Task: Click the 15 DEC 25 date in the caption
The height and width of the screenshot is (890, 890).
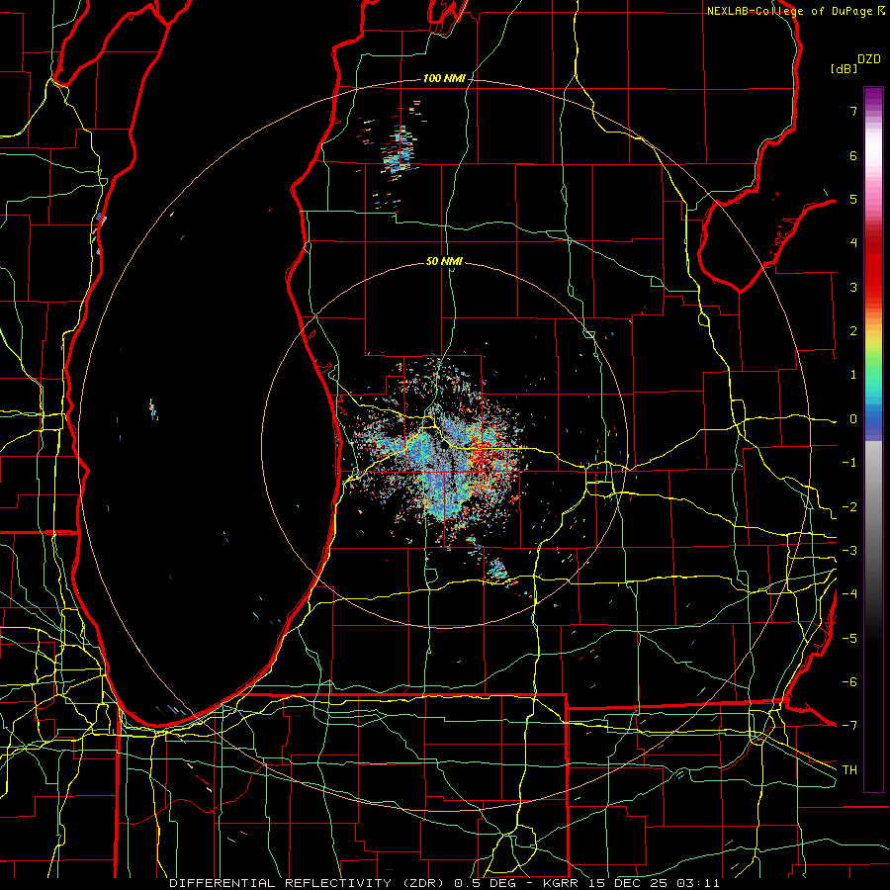Action: click(627, 883)
